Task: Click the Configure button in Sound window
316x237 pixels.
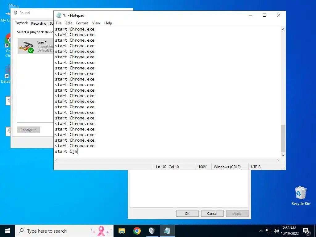Action: (28, 130)
